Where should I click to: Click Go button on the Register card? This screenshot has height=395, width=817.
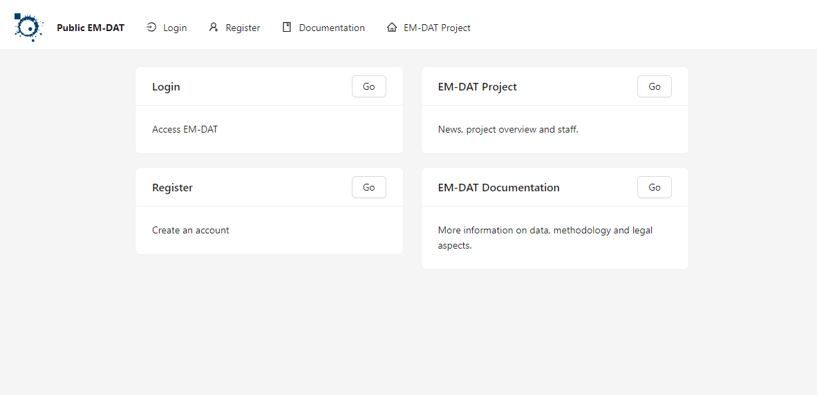click(x=369, y=187)
